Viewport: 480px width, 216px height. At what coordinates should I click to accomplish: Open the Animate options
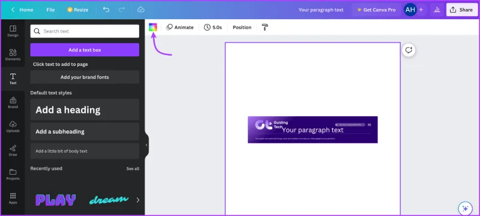[179, 27]
